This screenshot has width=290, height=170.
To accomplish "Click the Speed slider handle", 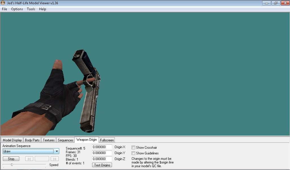I will coord(12,164).
